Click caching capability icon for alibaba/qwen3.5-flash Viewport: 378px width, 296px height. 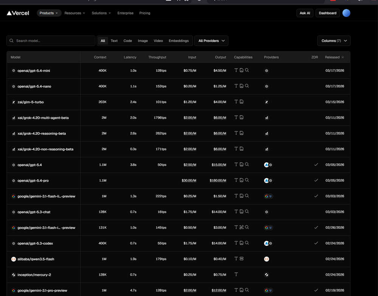pos(241,258)
